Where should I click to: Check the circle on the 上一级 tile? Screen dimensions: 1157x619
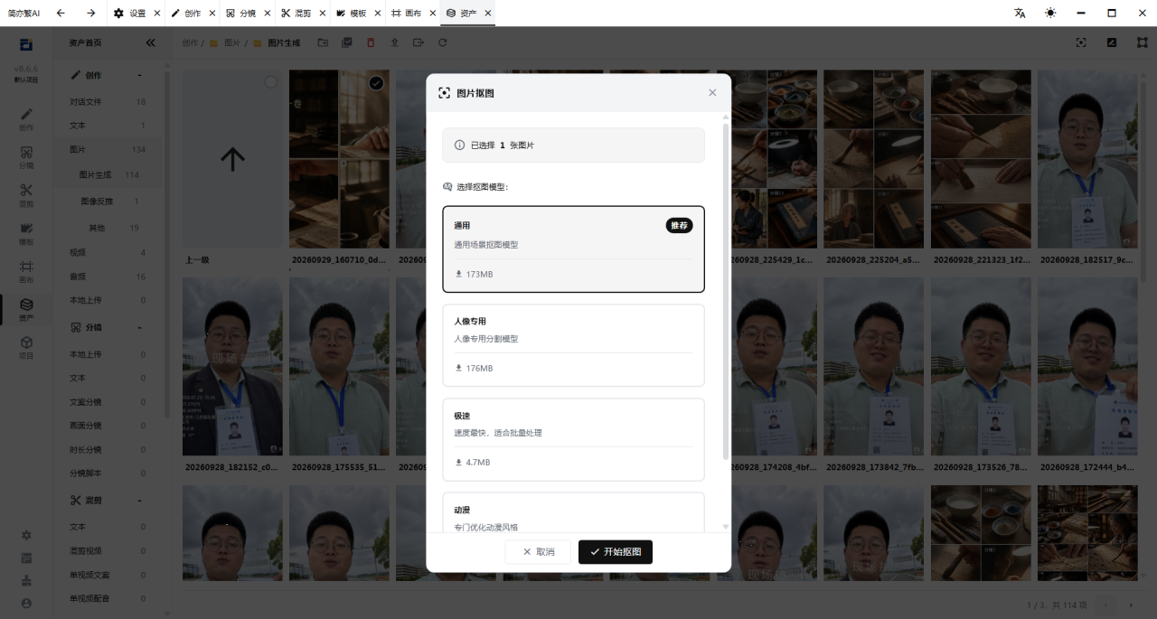click(x=271, y=82)
